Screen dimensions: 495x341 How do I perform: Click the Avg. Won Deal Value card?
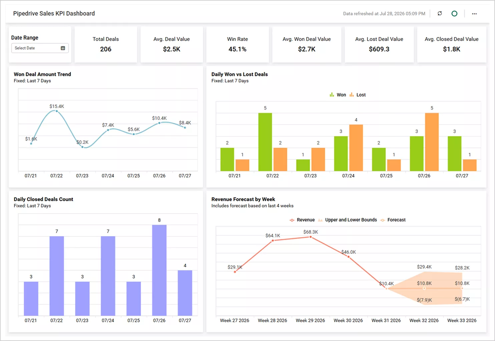(x=307, y=44)
